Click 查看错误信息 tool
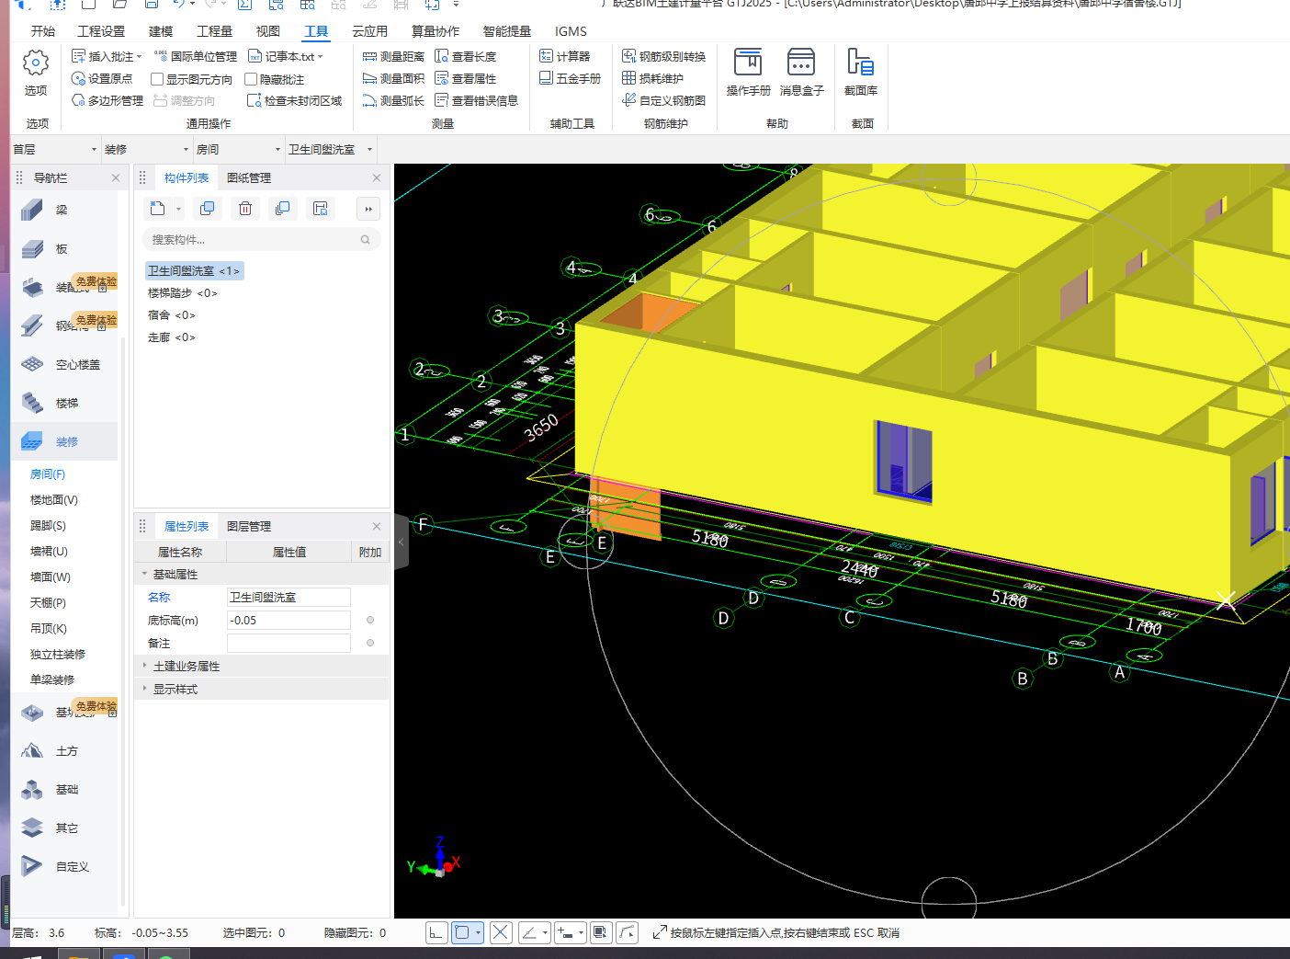This screenshot has height=959, width=1290. (x=477, y=100)
